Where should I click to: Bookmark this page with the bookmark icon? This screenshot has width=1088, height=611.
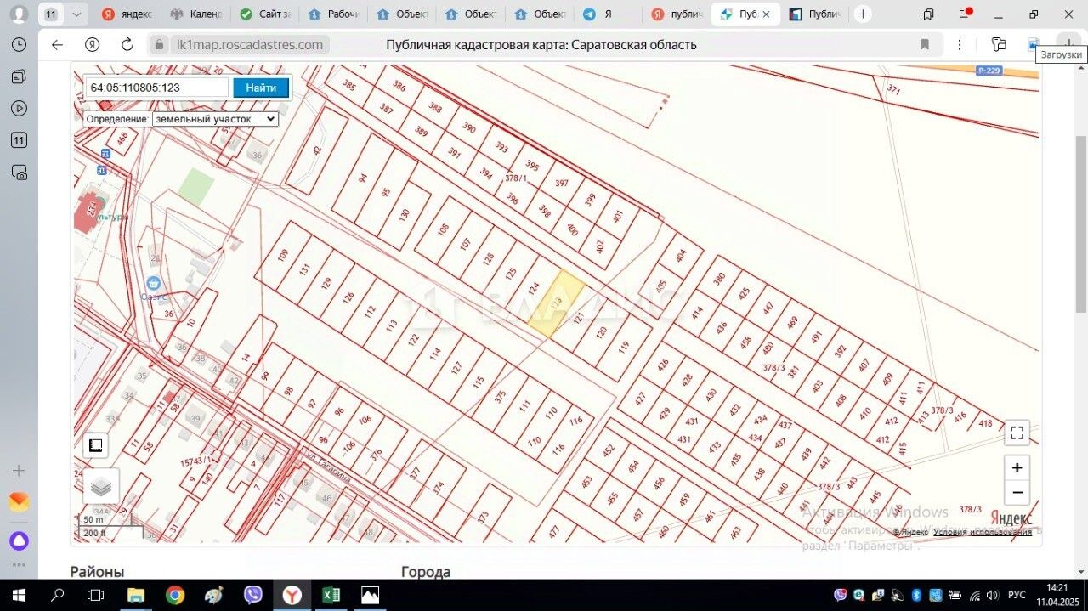[x=925, y=45]
